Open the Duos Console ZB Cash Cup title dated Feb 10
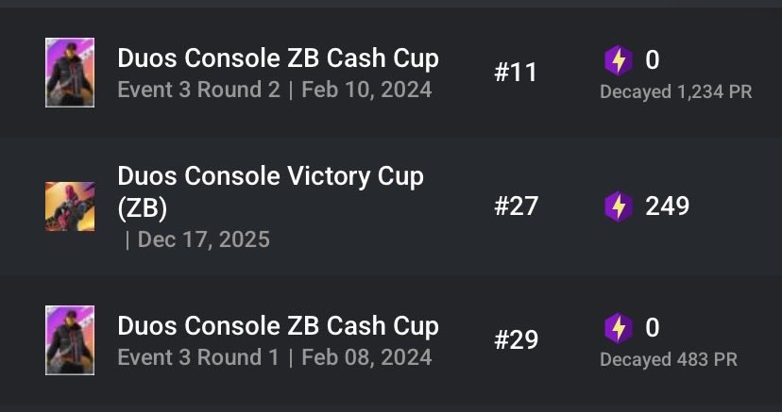The width and height of the screenshot is (782, 412). click(x=279, y=58)
